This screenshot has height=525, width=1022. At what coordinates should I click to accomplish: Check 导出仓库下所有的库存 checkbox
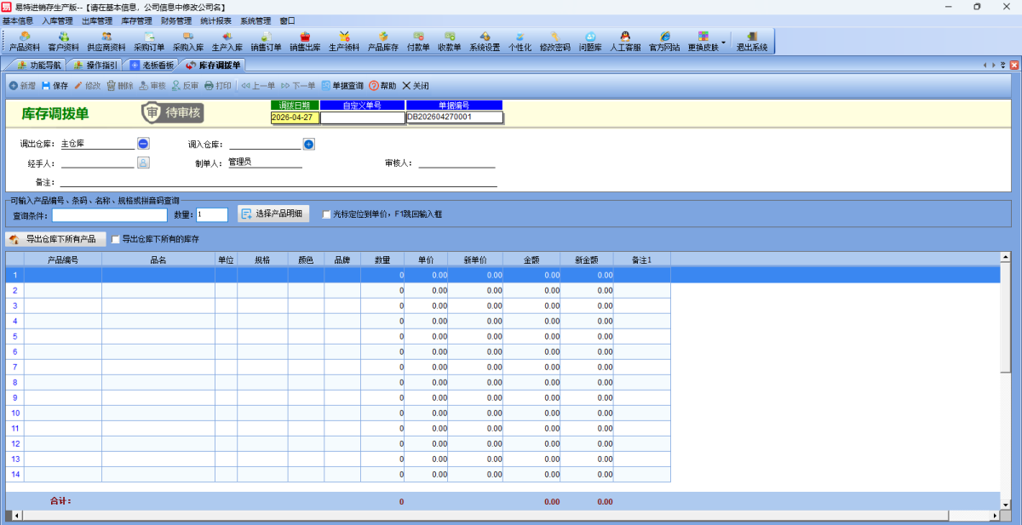(x=116, y=240)
